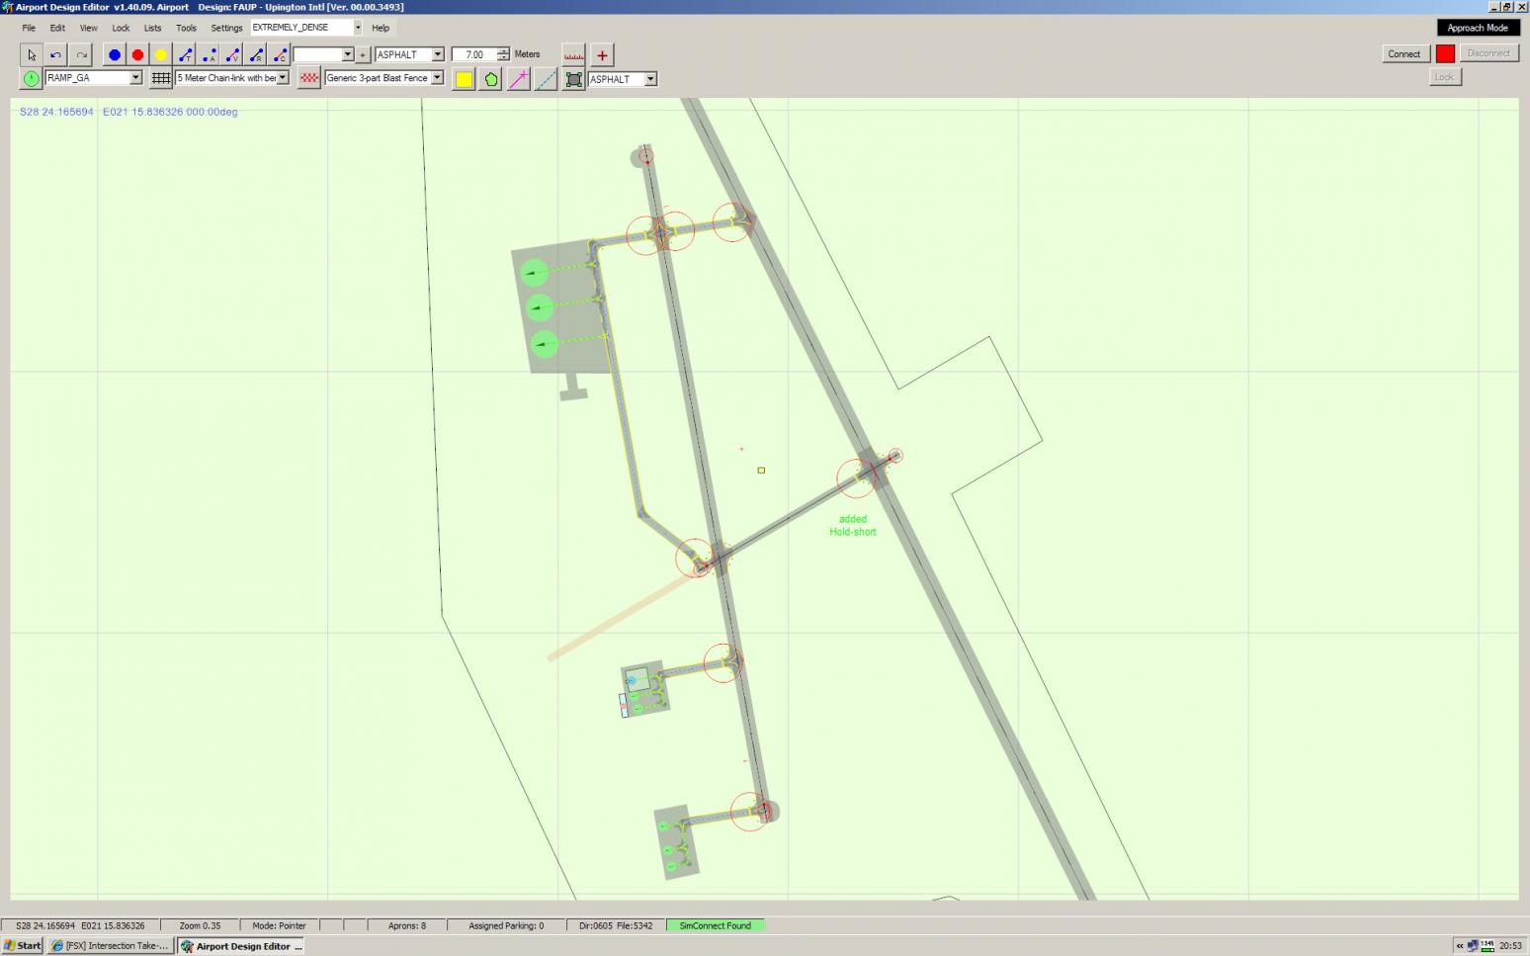1530x956 pixels.
Task: Open the EXTREMELY_DENSE complexity dropdown
Action: (358, 28)
